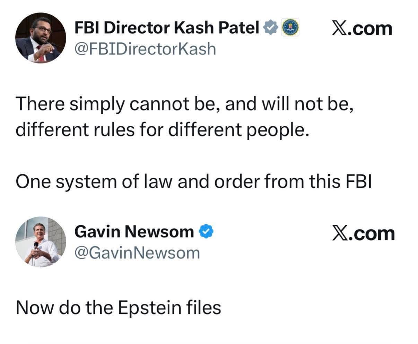Click the X logo beside Gavin Newsom's name
This screenshot has height=344, width=418.
coord(340,233)
